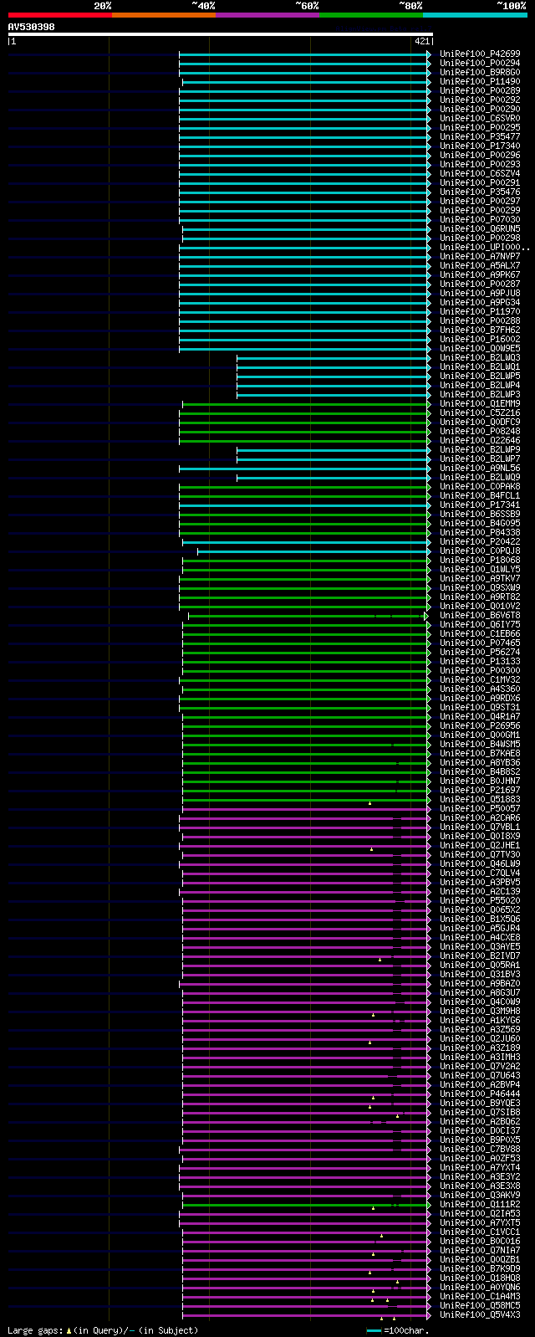The image size is (535, 1337).
Task: Click hit label UniRef100_Q5V4X3
Action: point(480,1314)
